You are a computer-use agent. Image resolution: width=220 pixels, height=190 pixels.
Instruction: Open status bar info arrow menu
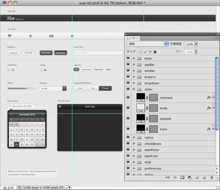point(70,188)
